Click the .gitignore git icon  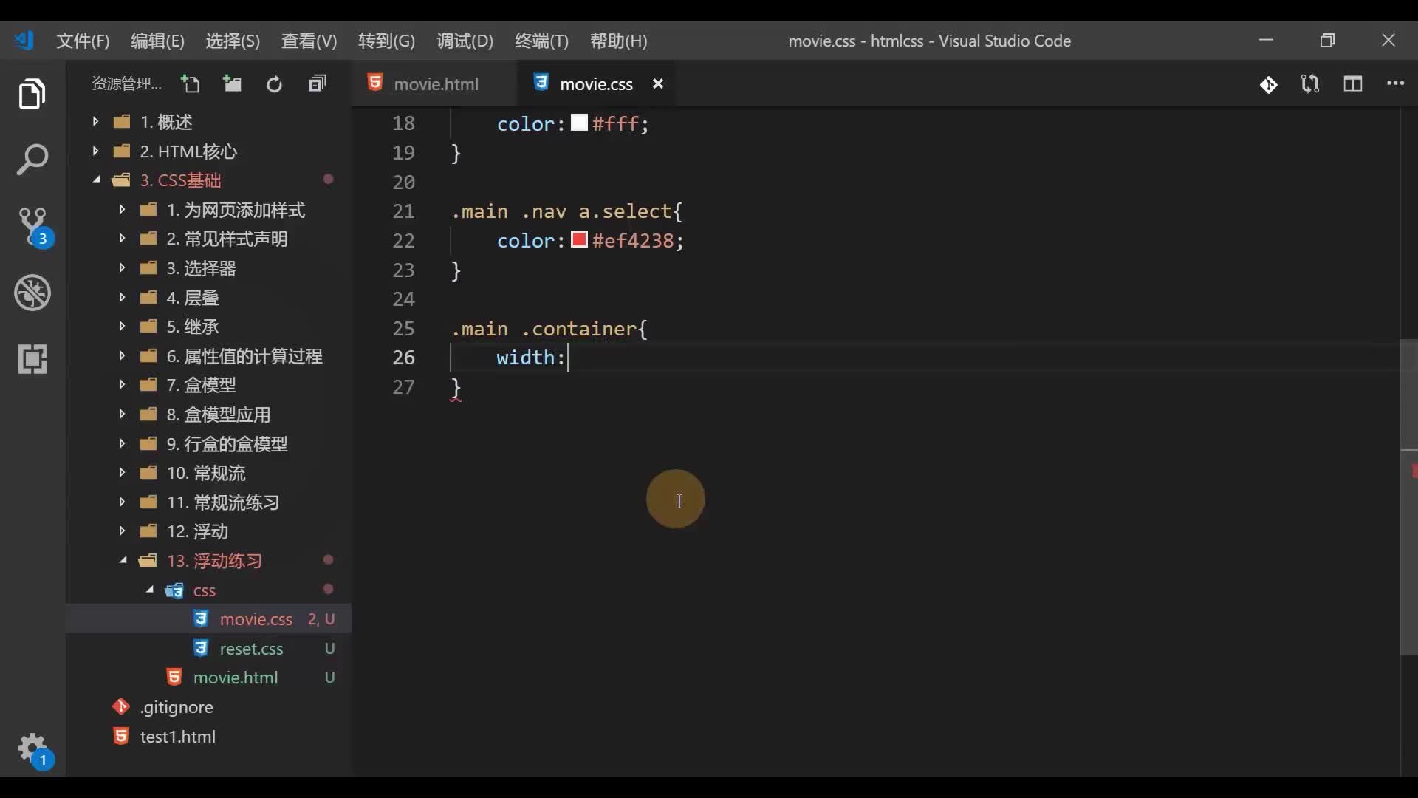(120, 706)
